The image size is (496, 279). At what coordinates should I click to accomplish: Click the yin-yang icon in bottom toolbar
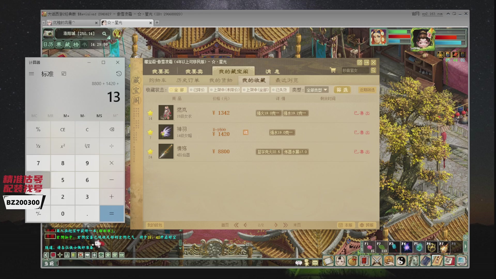point(401,261)
